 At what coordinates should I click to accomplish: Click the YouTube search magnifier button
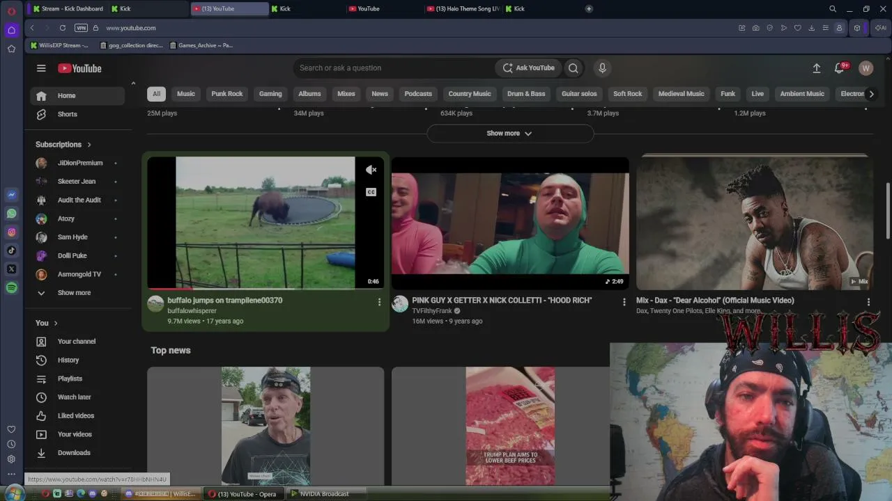click(573, 68)
